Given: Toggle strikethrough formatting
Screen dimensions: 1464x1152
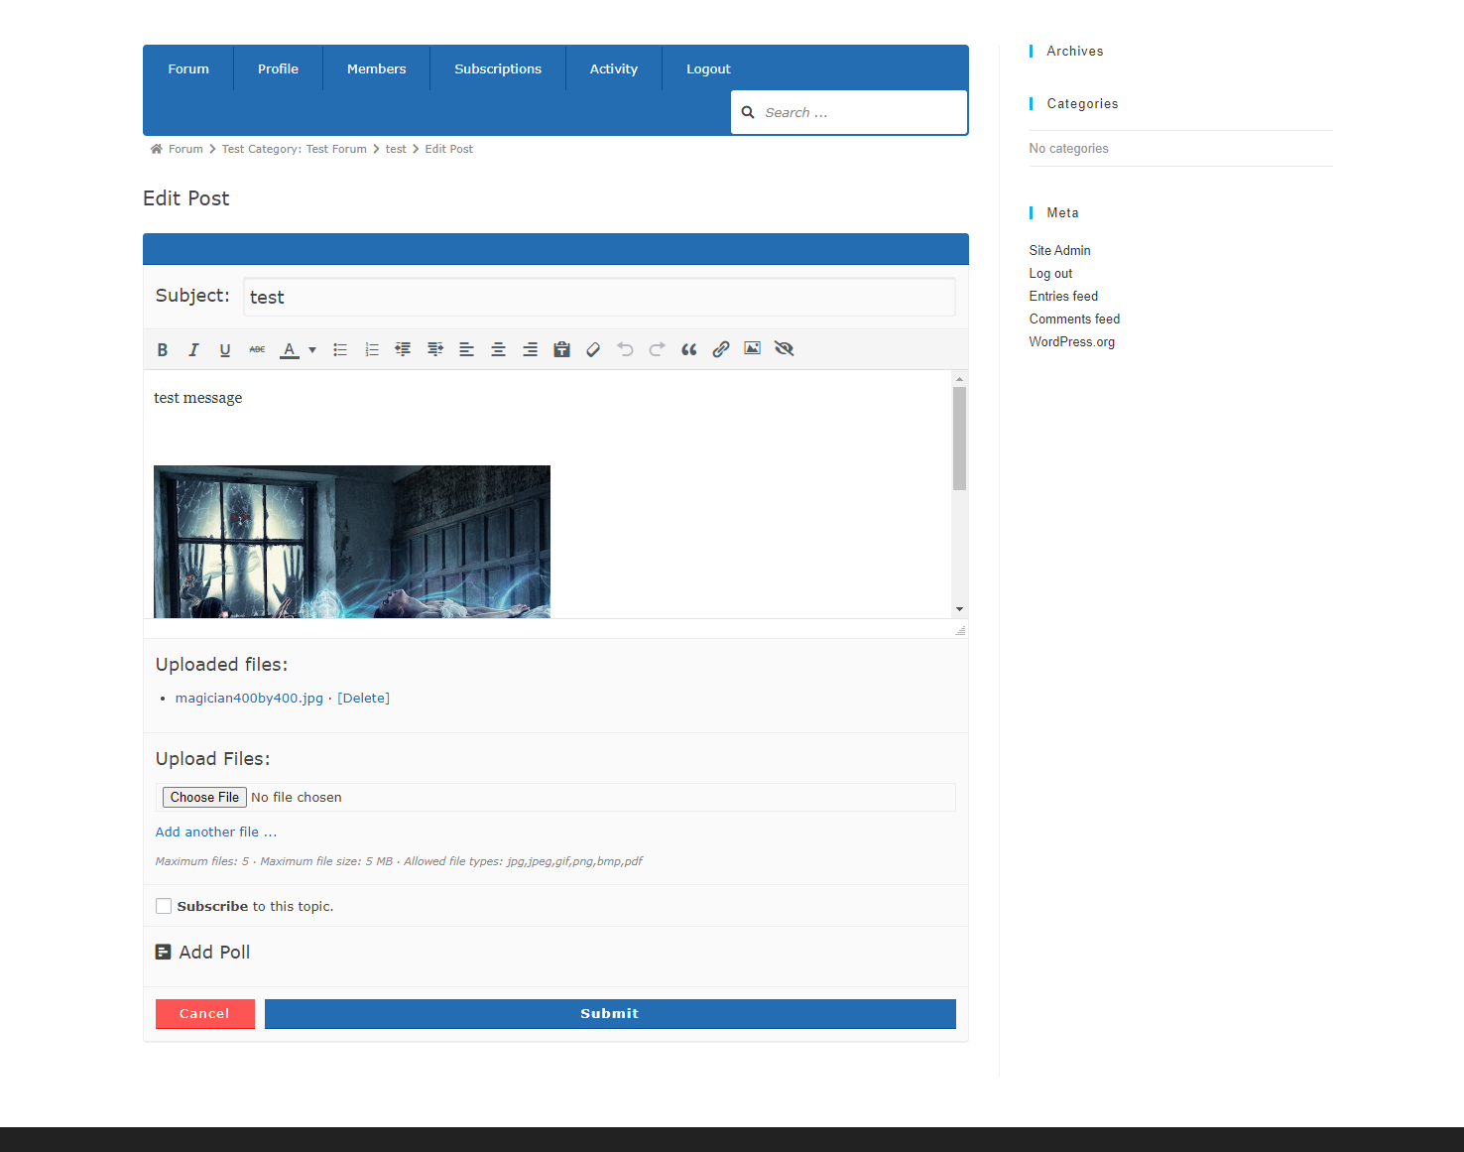Looking at the screenshot, I should 257,349.
